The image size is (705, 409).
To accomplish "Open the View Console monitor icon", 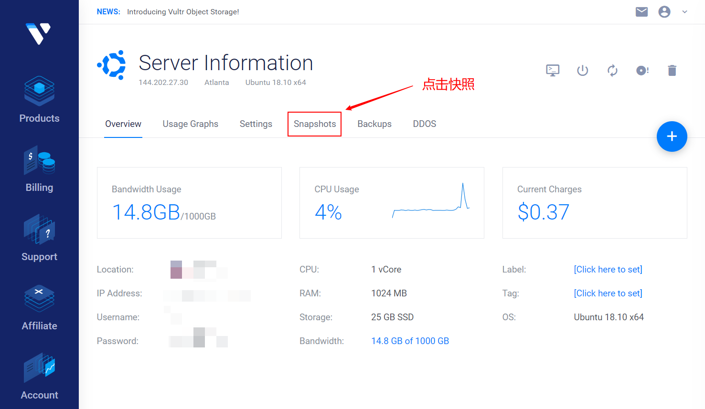I will (553, 71).
